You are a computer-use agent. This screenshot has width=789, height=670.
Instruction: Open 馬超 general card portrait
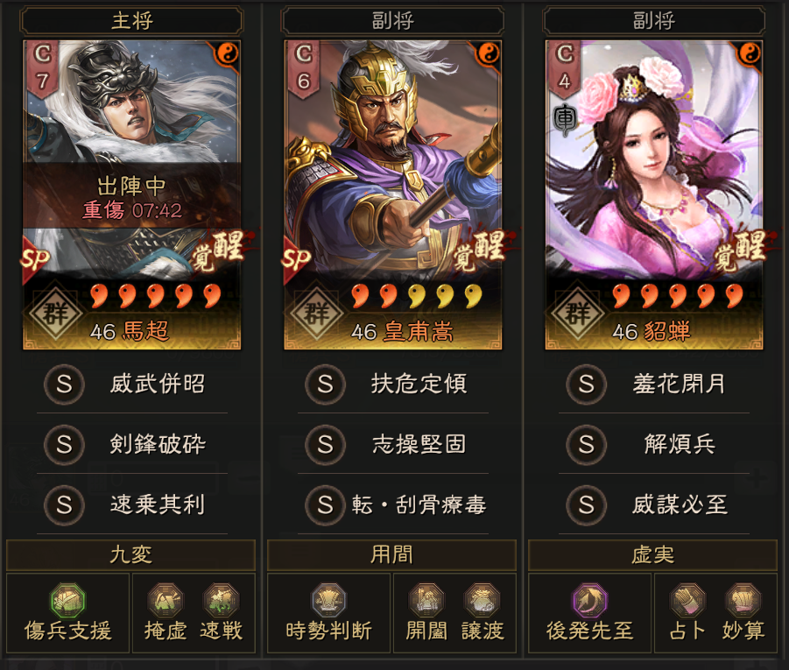pos(132,194)
